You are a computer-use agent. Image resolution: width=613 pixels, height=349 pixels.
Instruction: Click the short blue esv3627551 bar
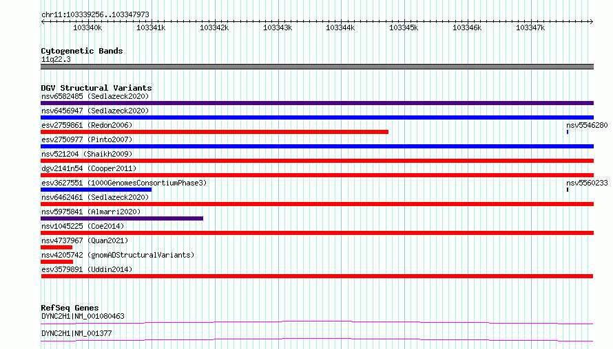click(x=96, y=190)
